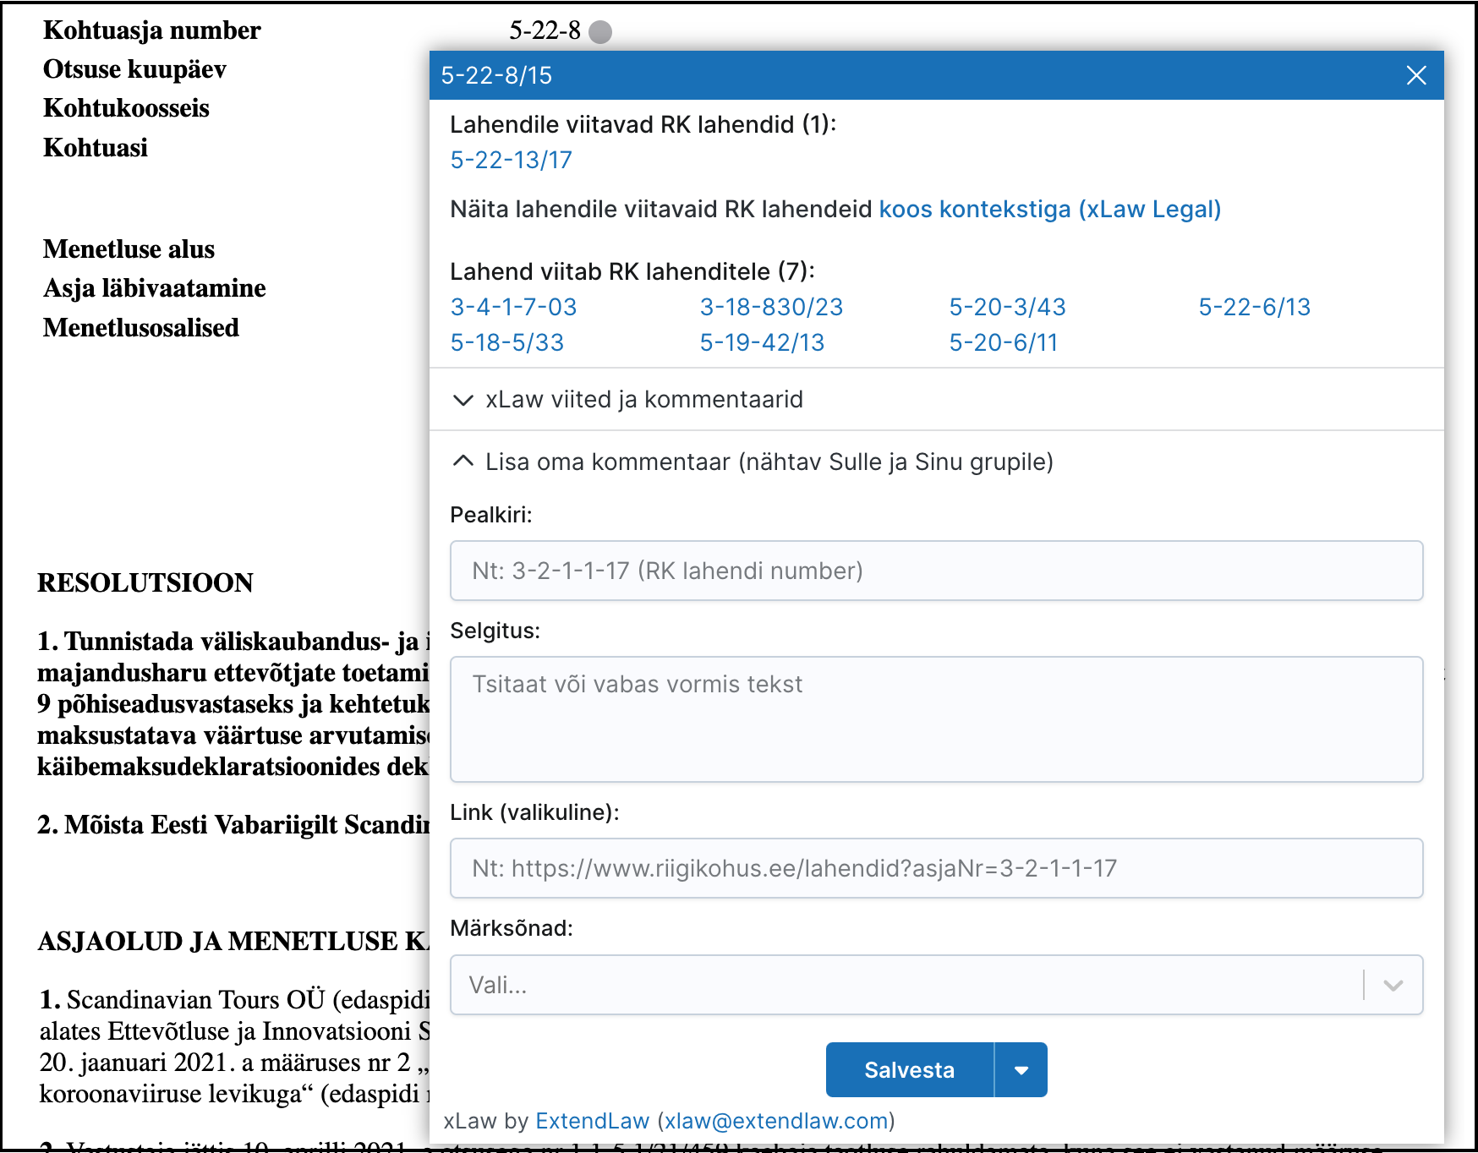Open referenced decision 5-19-42/13
This screenshot has width=1478, height=1153.
[x=762, y=342]
